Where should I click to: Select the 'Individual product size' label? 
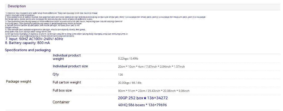pyautogui.click(x=70, y=66)
